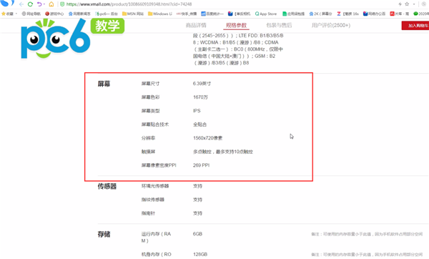The height and width of the screenshot is (259, 429).
Task: Click the lightning speed-mode icon
Action: click(x=400, y=4)
